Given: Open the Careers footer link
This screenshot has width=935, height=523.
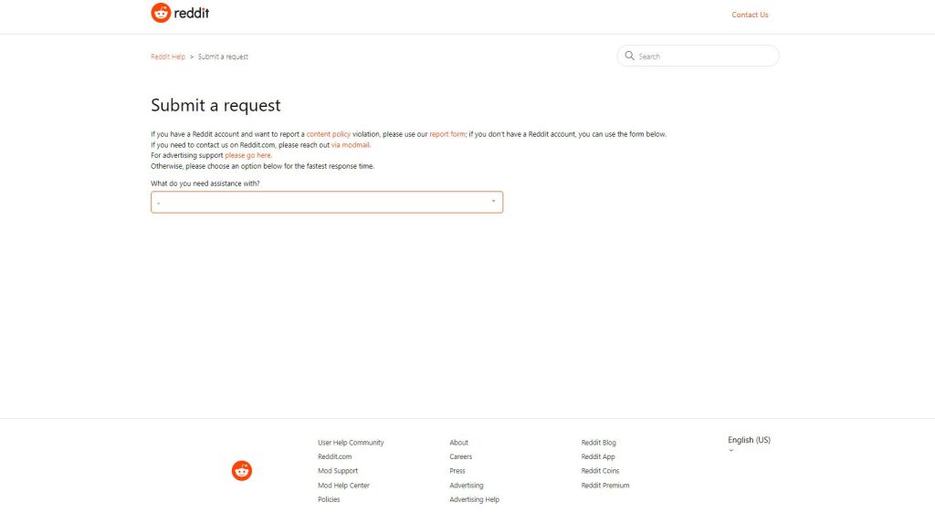Looking at the screenshot, I should [x=460, y=456].
